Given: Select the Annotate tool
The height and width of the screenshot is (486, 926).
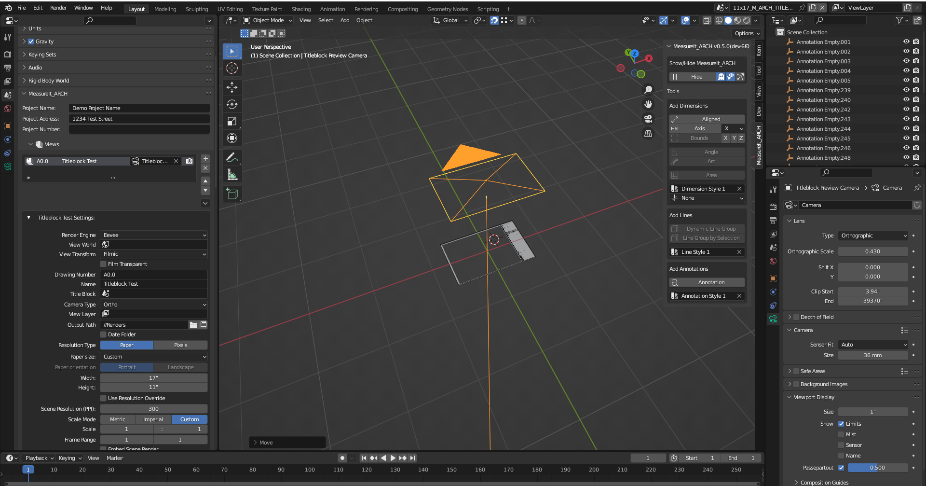Looking at the screenshot, I should coord(232,157).
